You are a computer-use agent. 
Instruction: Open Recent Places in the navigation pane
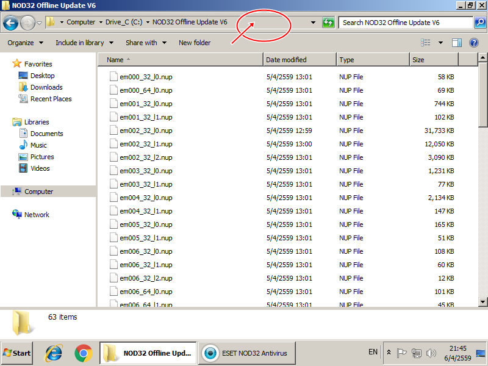tap(51, 99)
